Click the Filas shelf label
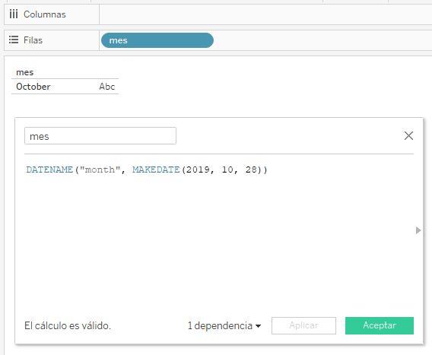 tap(33, 40)
